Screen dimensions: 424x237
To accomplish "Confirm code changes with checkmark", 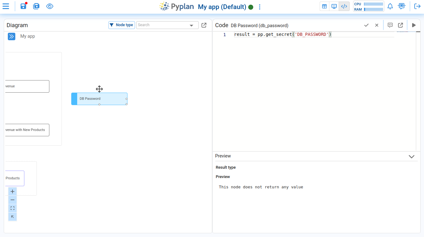I will tap(367, 25).
